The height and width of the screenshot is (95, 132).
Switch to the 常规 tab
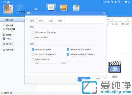pos(32,21)
